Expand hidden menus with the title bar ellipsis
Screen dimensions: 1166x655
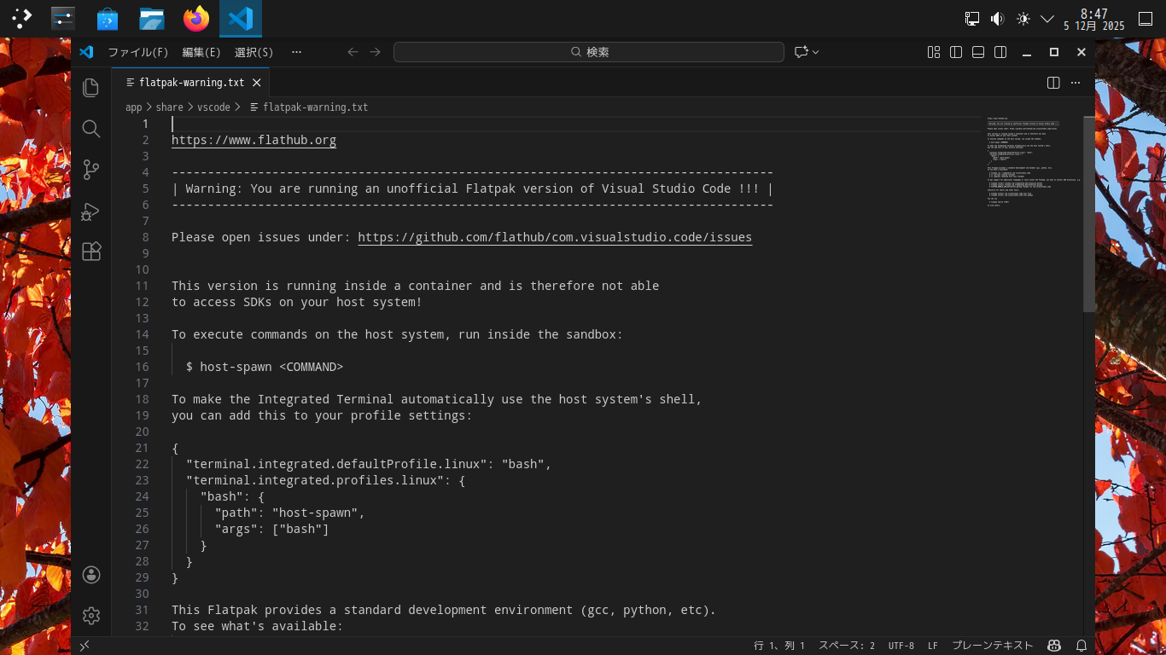(296, 52)
